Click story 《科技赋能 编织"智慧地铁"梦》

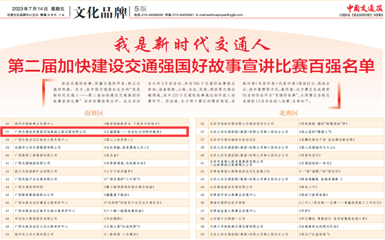tap(323, 124)
